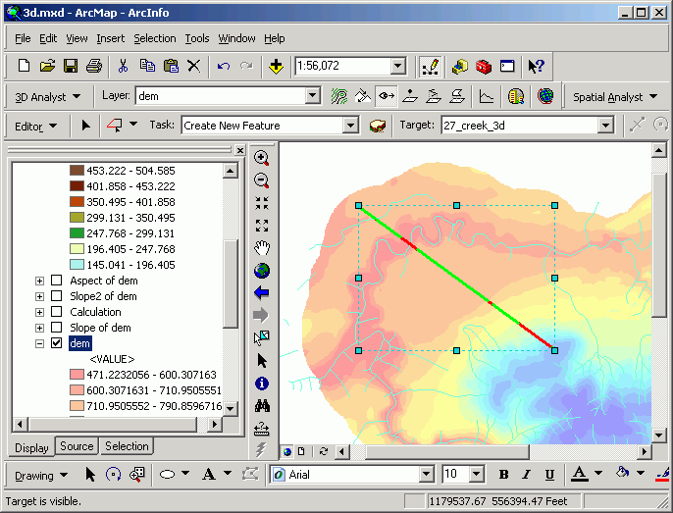Open an existing map file
The width and height of the screenshot is (673, 513).
coord(47,66)
